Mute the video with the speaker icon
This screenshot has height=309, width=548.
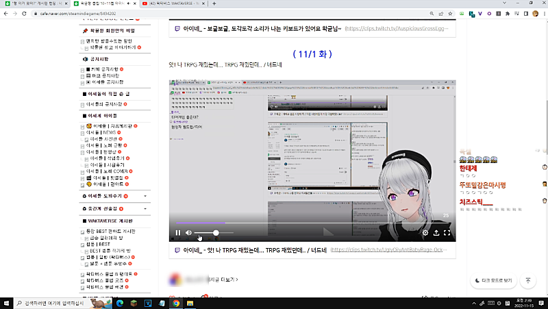189,232
